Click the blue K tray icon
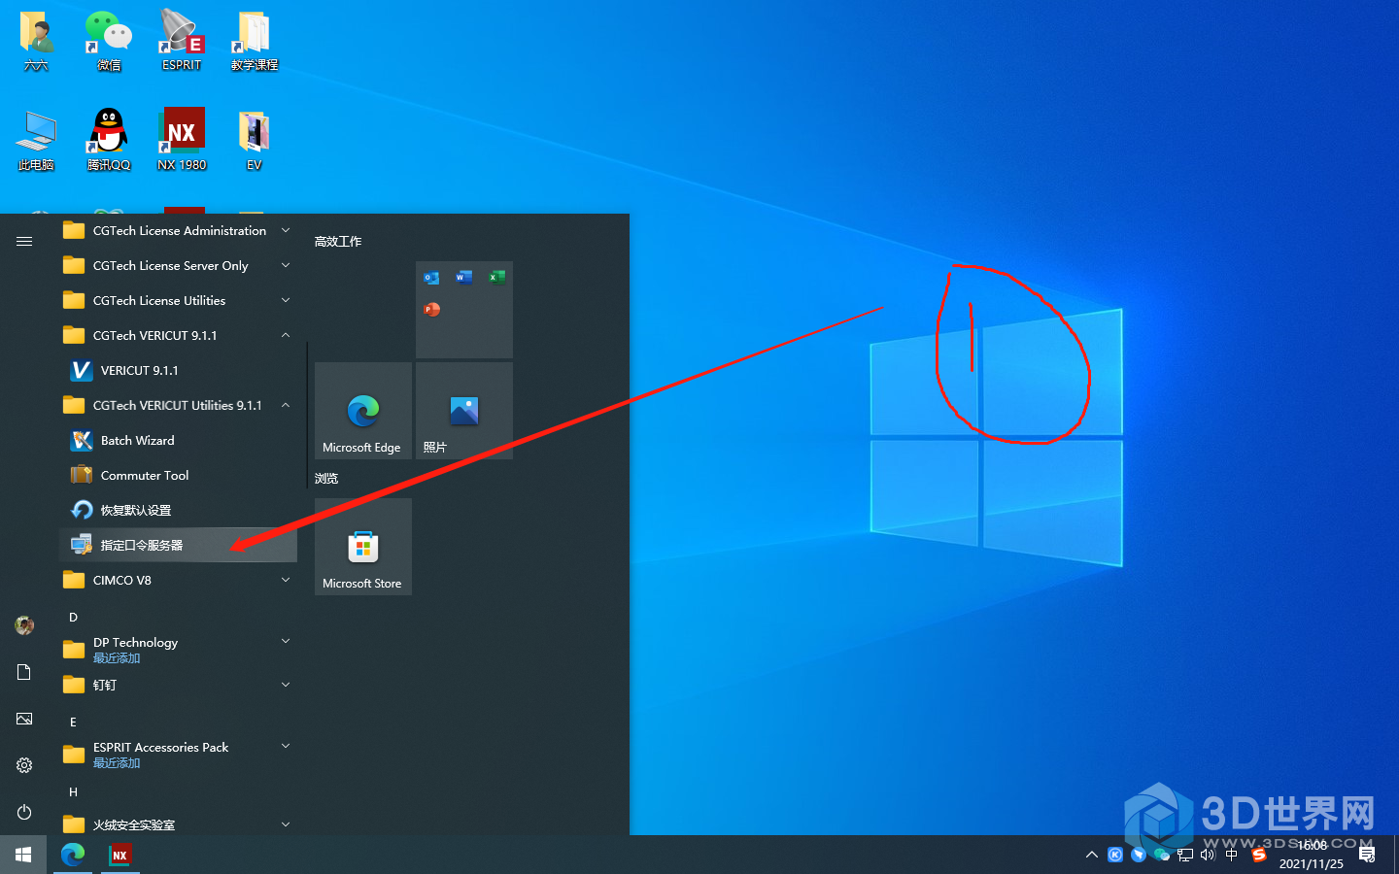This screenshot has height=874, width=1399. [1115, 855]
